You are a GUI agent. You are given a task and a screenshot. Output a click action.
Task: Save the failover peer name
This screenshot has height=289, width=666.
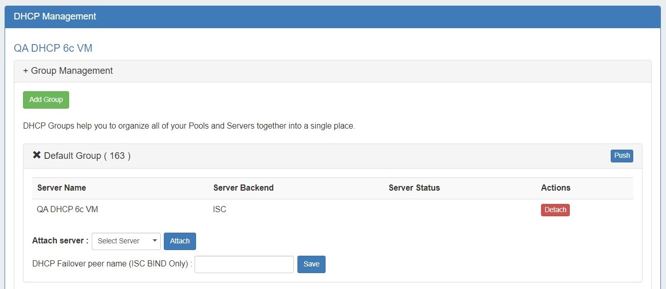coord(311,264)
